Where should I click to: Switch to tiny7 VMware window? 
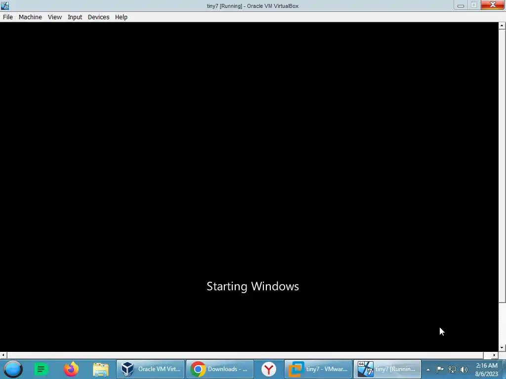[x=318, y=369]
